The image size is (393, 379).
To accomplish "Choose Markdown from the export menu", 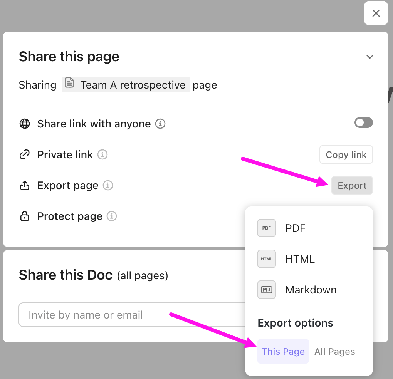I will pos(311,290).
